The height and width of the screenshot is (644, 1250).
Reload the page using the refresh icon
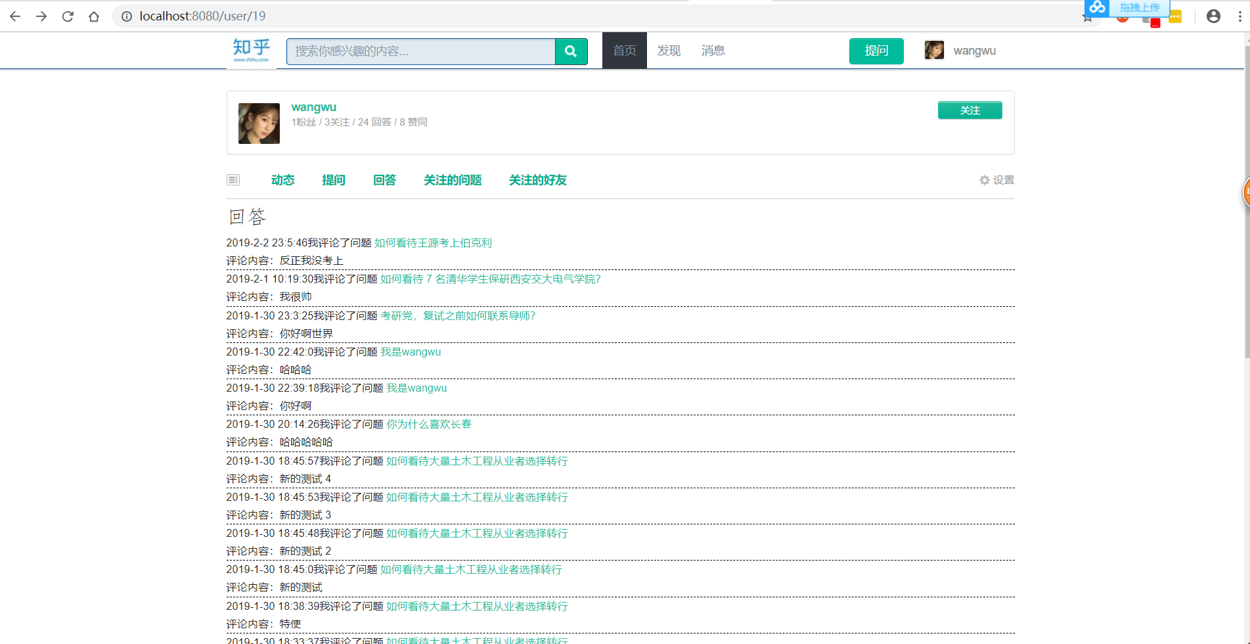coord(68,16)
